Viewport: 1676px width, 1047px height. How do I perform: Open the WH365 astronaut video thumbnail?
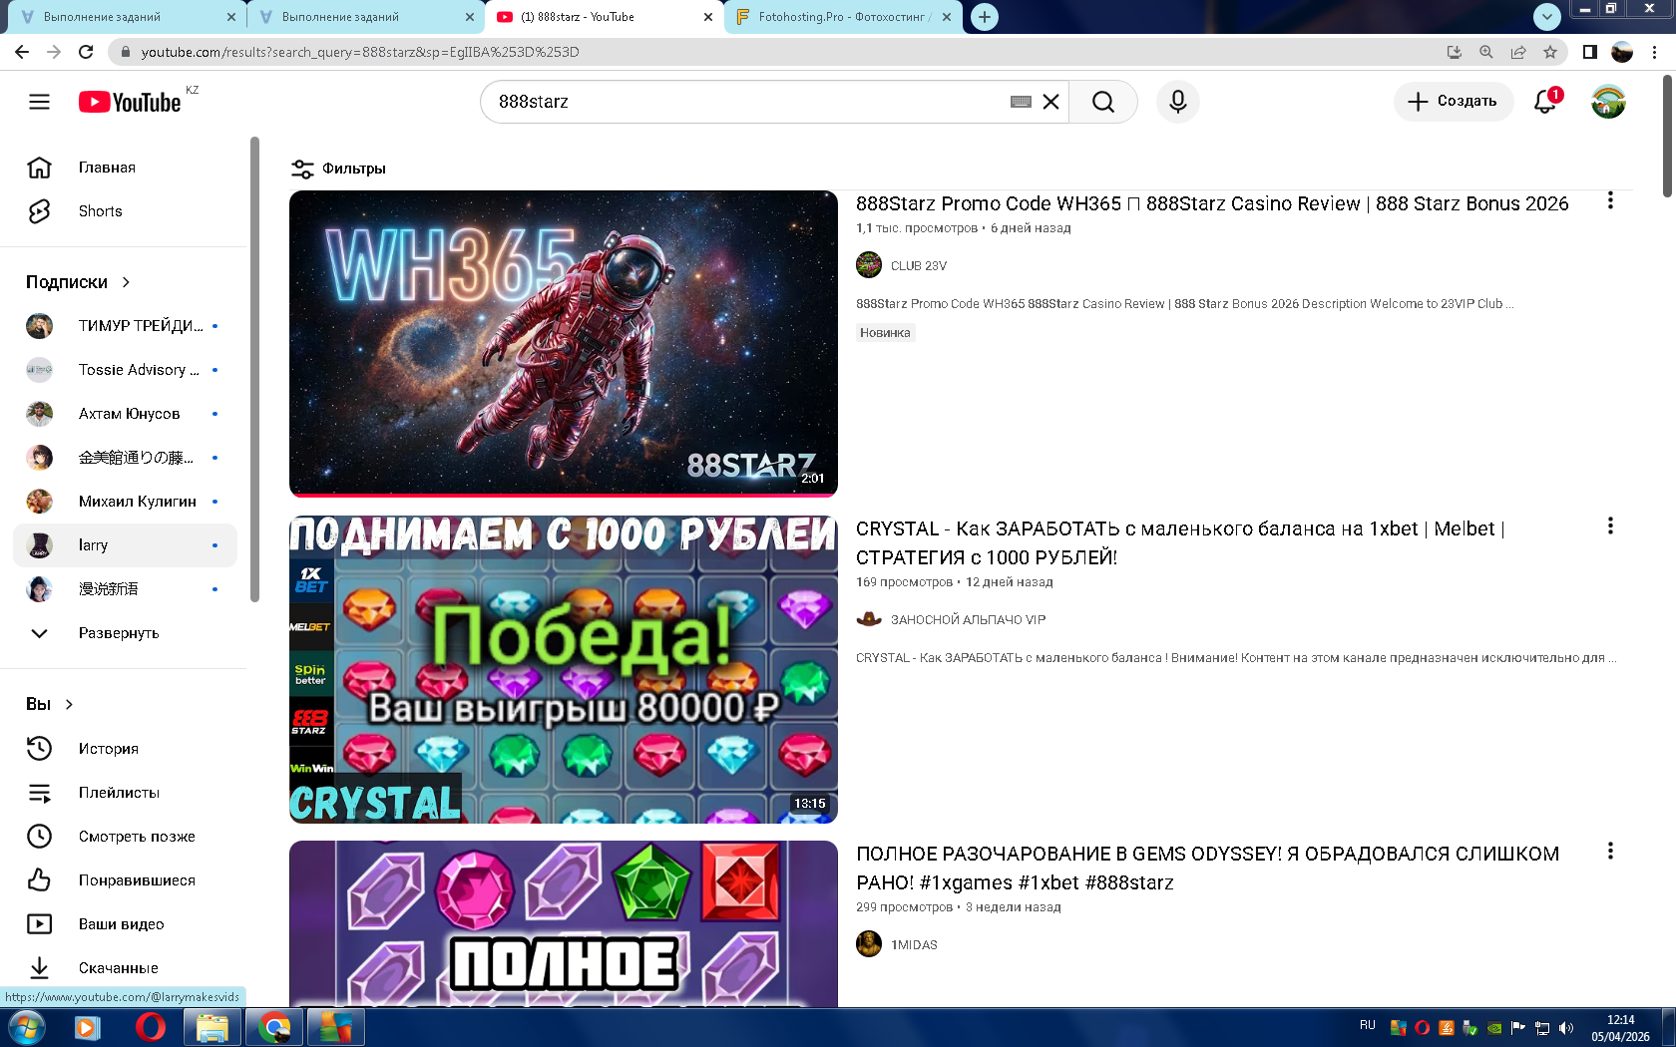(563, 343)
